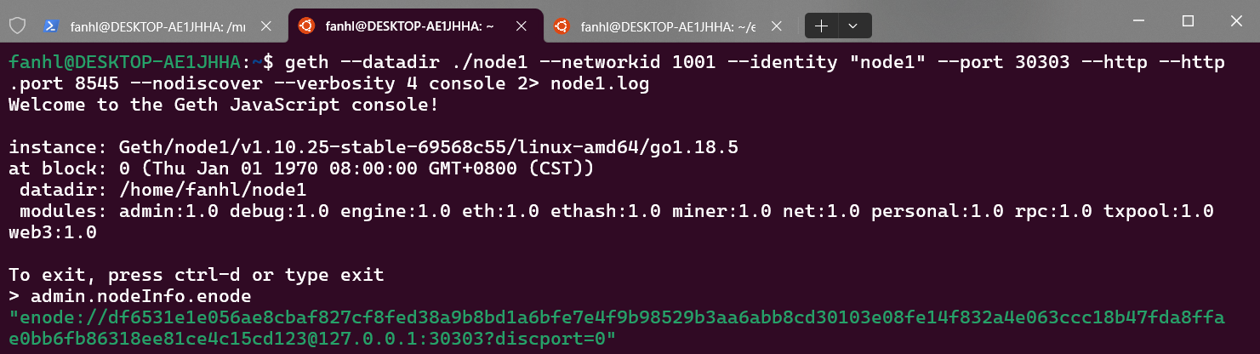1260x354 pixels.
Task: Close the active Ubuntu tab
Action: (520, 26)
